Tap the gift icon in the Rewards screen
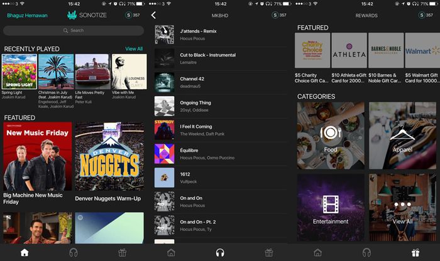This screenshot has height=261, width=440. tap(415, 253)
